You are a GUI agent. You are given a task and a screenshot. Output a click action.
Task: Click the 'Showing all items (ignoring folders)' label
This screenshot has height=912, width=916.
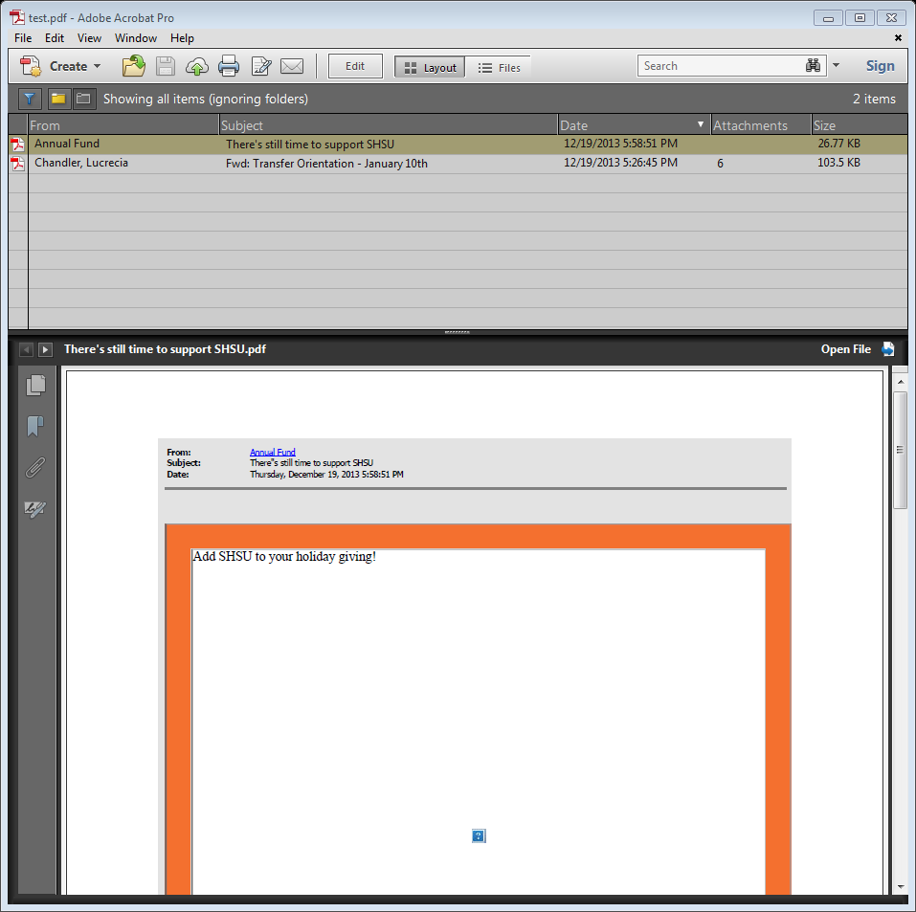click(x=206, y=99)
